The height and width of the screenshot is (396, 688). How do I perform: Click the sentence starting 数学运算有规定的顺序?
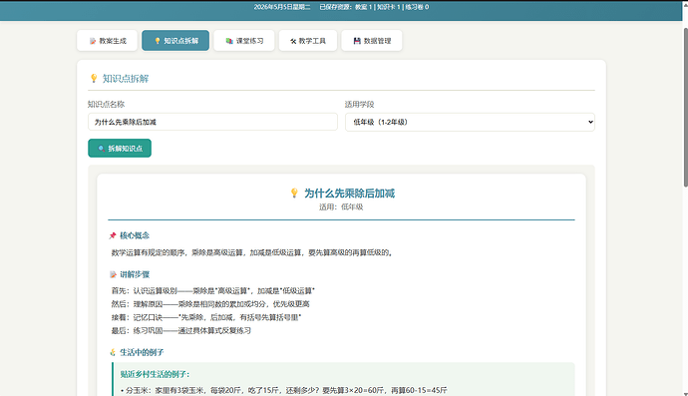251,252
